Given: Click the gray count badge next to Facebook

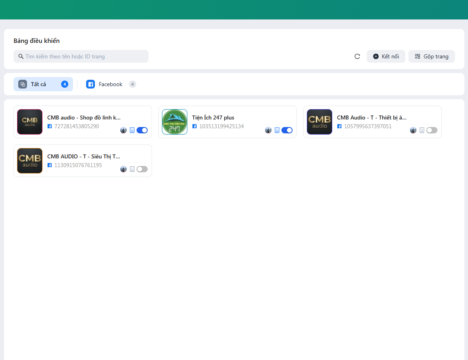Looking at the screenshot, I should pyautogui.click(x=133, y=84).
